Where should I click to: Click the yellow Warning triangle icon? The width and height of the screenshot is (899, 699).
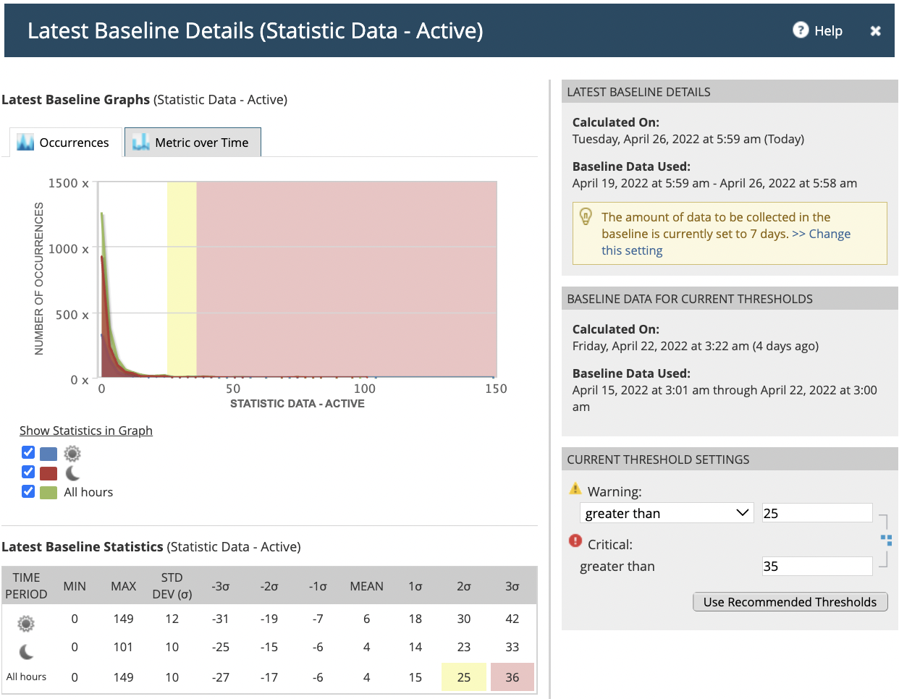[575, 489]
